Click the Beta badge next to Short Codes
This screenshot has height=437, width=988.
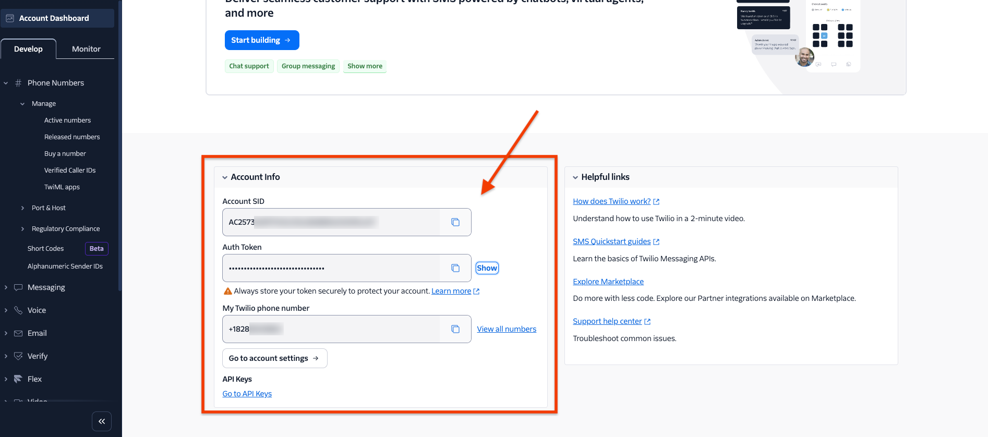(x=97, y=249)
